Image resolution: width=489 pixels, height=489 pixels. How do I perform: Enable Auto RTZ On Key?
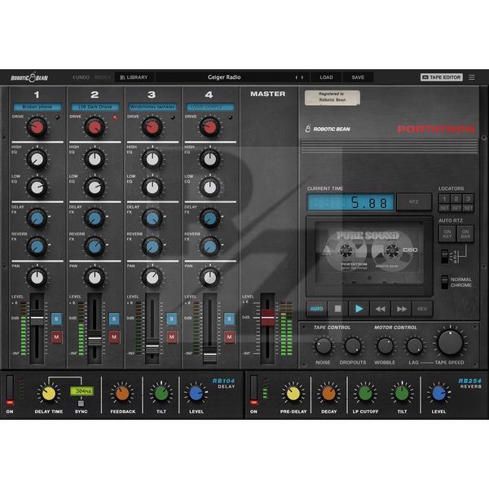pyautogui.click(x=447, y=234)
